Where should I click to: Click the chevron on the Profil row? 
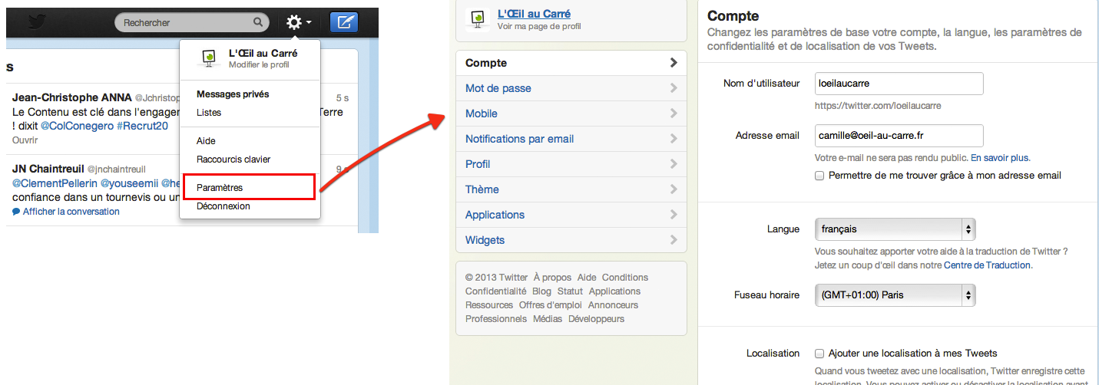(x=674, y=164)
